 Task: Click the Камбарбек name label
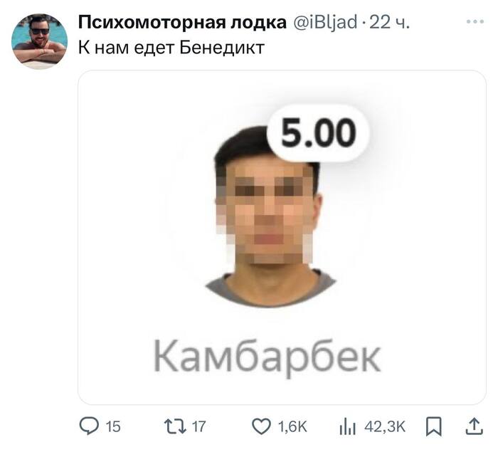click(267, 357)
